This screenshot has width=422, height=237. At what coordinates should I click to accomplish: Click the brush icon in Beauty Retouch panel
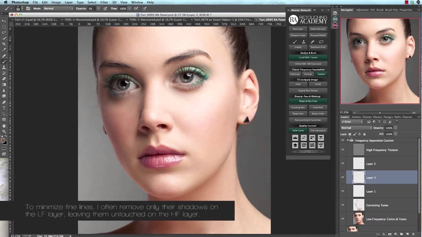click(x=295, y=42)
